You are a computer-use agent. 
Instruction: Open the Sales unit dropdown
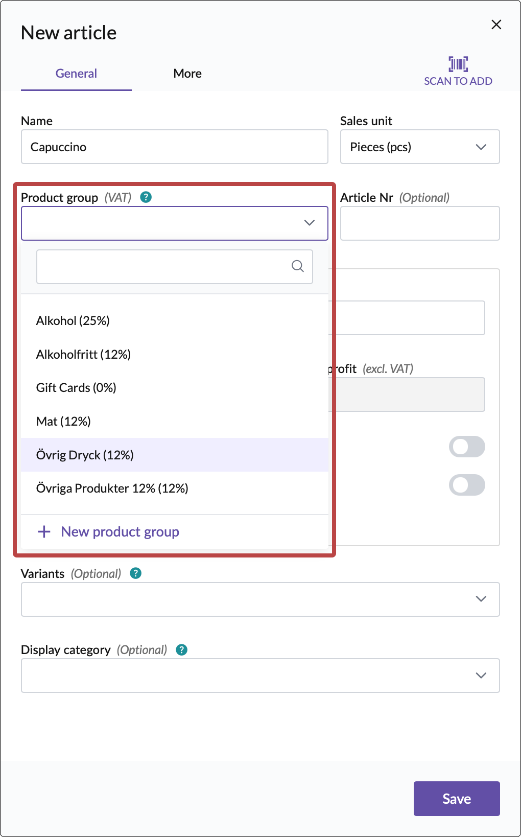coord(419,147)
